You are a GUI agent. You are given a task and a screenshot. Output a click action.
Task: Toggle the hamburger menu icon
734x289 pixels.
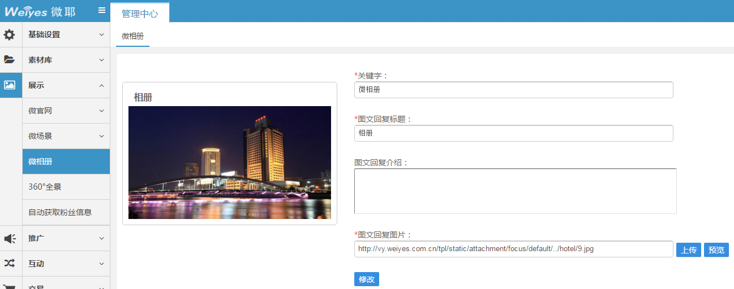tap(102, 10)
